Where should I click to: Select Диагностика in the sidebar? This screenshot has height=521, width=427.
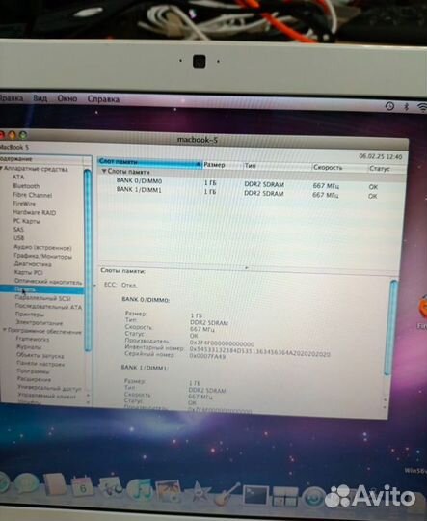(x=33, y=264)
